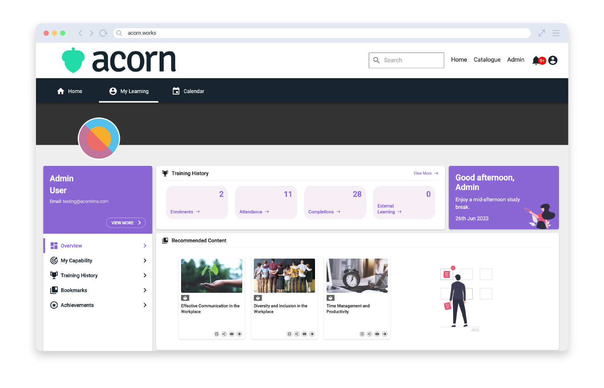Image resolution: width=604 pixels, height=388 pixels.
Task: Open the account profile icon
Action: pos(553,60)
